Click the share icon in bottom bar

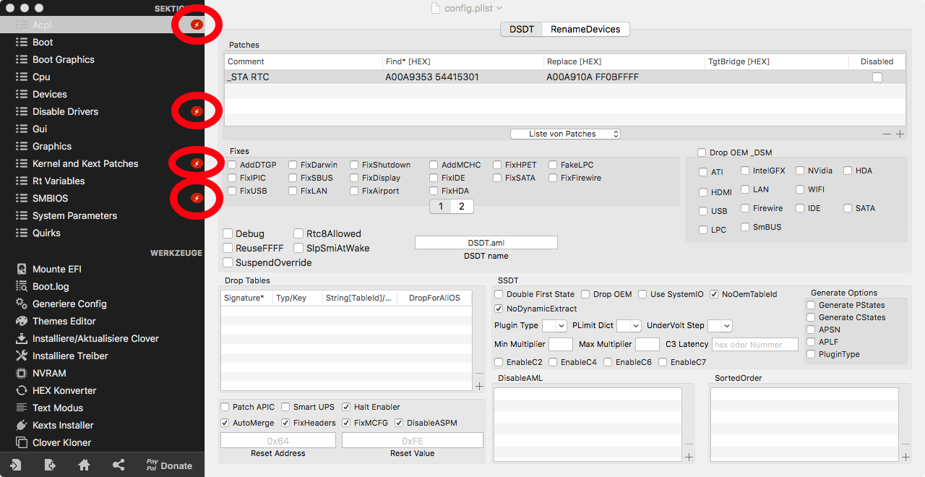[119, 465]
